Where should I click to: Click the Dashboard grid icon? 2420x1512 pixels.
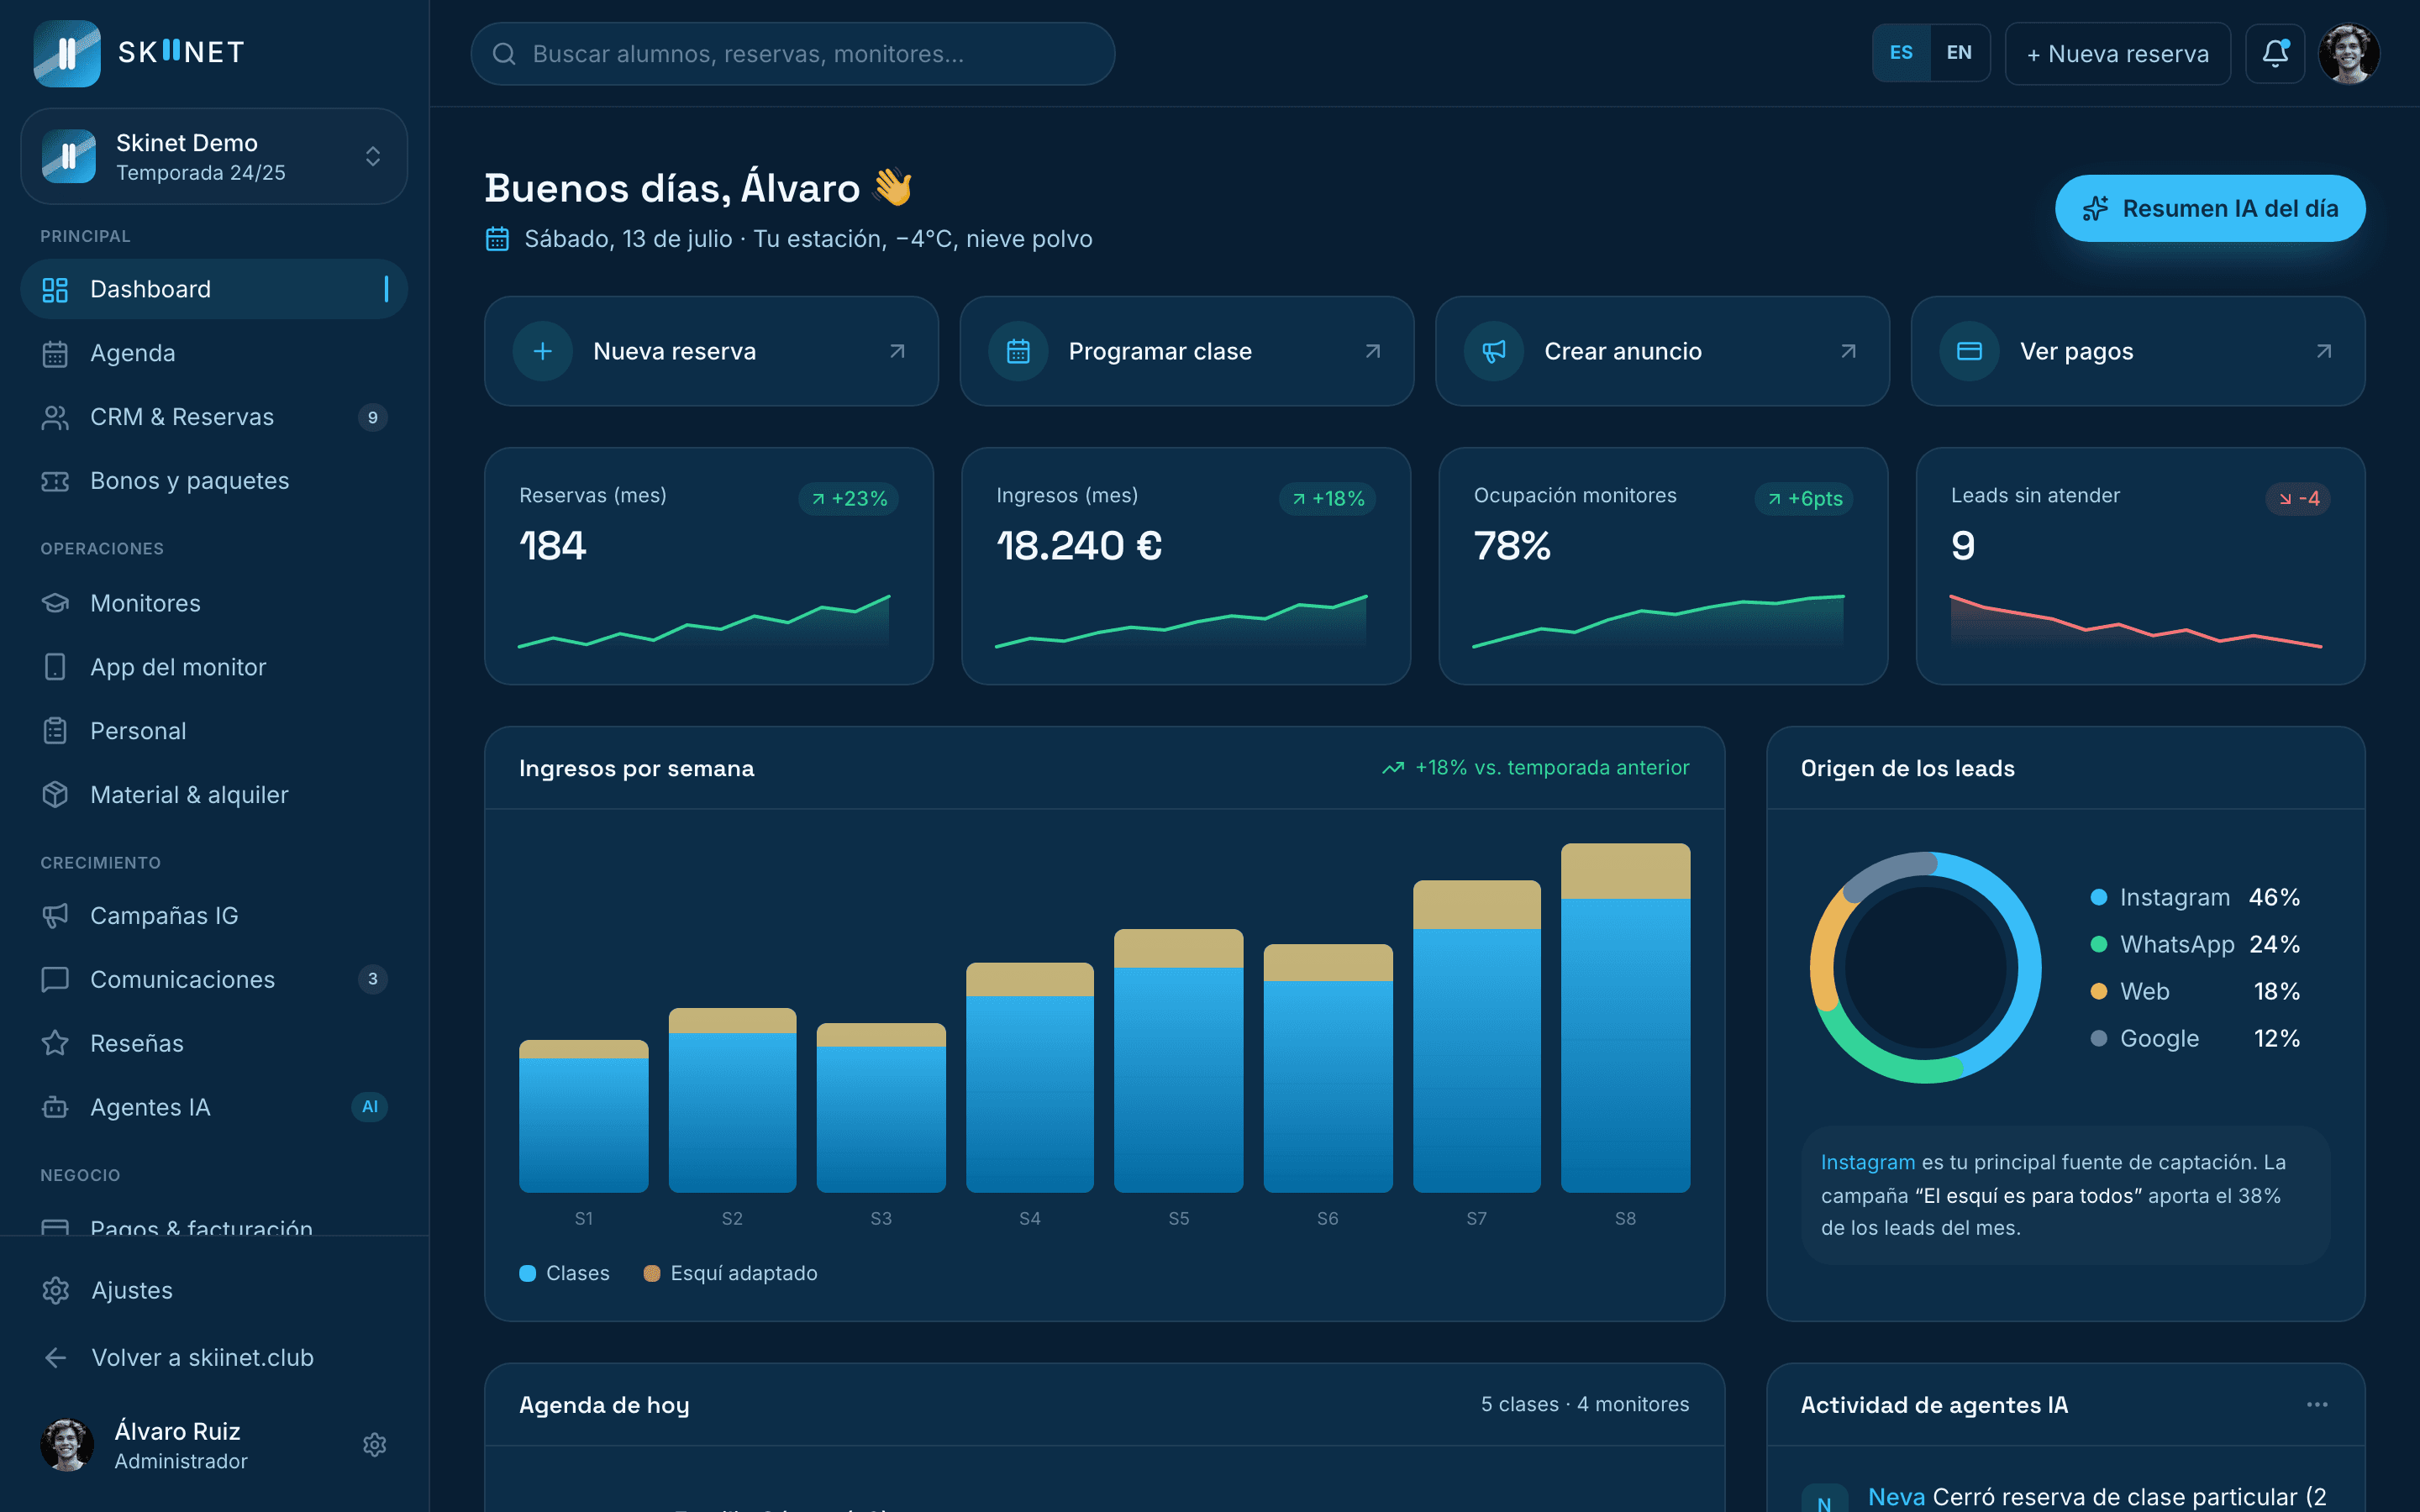[55, 290]
